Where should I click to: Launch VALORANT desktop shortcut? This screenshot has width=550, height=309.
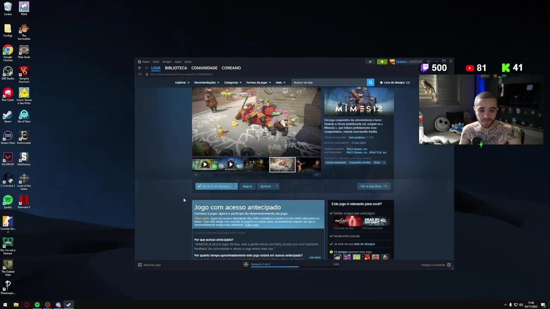8,159
